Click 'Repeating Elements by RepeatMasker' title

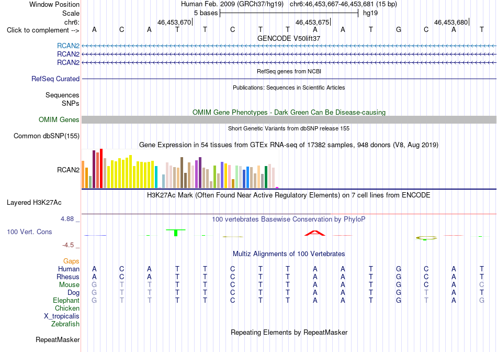tap(289, 332)
